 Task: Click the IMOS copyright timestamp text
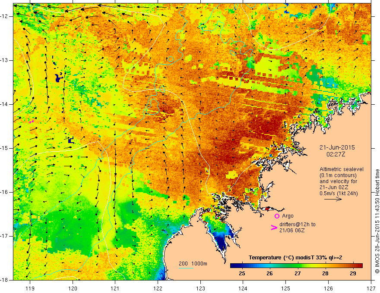(377, 221)
